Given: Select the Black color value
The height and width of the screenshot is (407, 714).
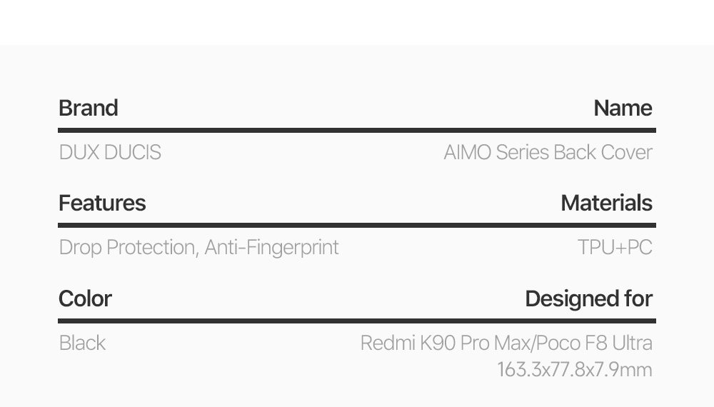Looking at the screenshot, I should click(82, 343).
